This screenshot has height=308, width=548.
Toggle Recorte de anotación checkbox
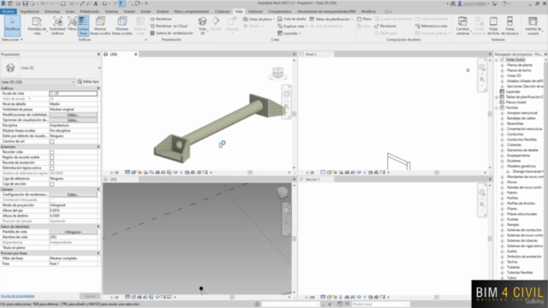point(51,163)
